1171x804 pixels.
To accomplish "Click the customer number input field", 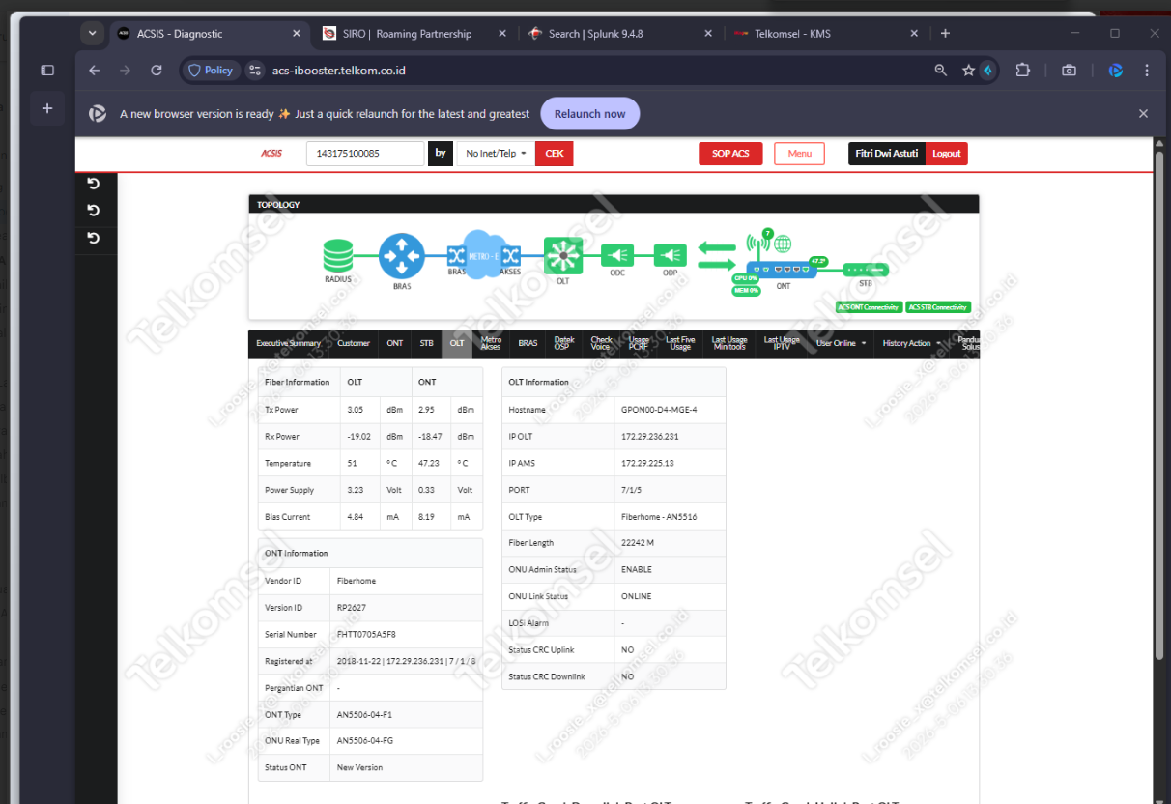I will coord(365,154).
